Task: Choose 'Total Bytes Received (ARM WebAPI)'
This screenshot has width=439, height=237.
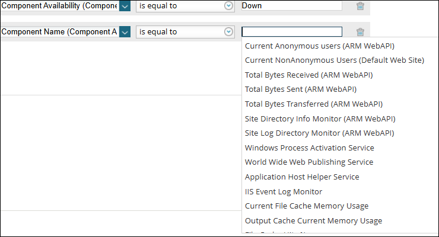Action: pyautogui.click(x=308, y=75)
